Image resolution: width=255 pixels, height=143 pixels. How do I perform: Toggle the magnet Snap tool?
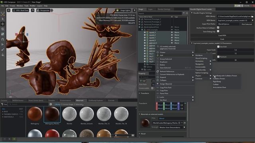coord(3,39)
